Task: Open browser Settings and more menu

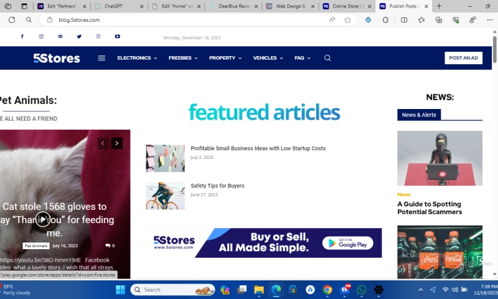Action: coord(490,20)
